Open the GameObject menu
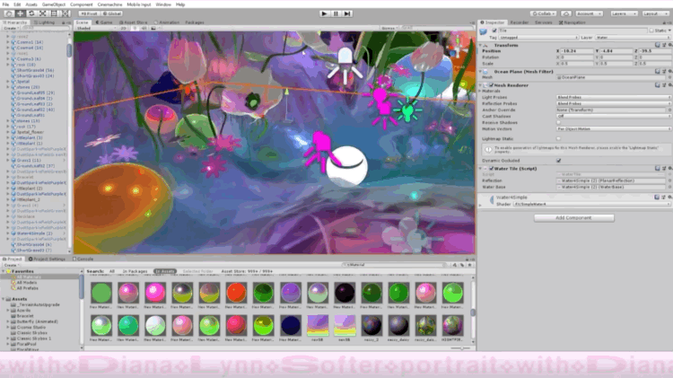The height and width of the screenshot is (378, 673). tap(54, 4)
